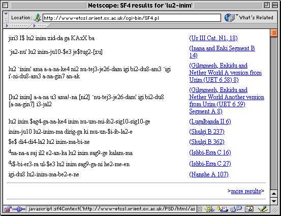Click the status bar javascript:sf4Context text
Image resolution: width=281 pixels, height=216 pixels.
112,209
